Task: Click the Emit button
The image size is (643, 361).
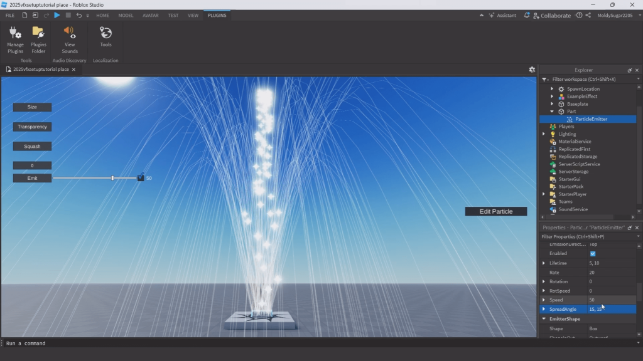Action: [x=32, y=178]
